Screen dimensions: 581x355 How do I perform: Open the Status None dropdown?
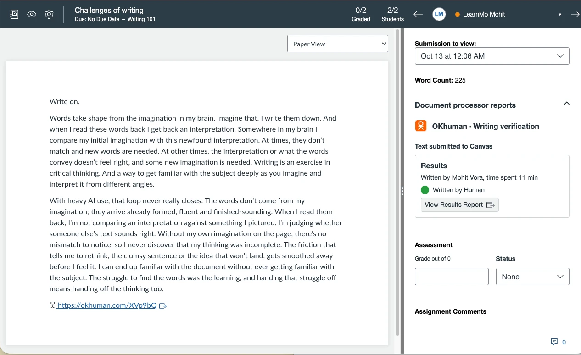point(532,277)
